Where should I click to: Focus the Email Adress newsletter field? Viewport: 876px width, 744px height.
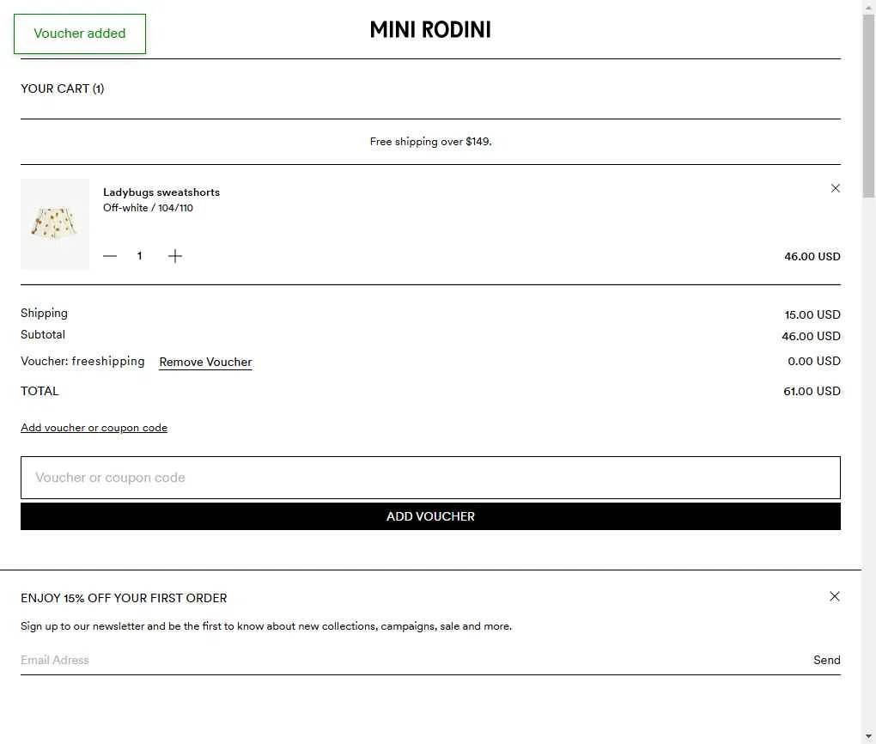[413, 660]
